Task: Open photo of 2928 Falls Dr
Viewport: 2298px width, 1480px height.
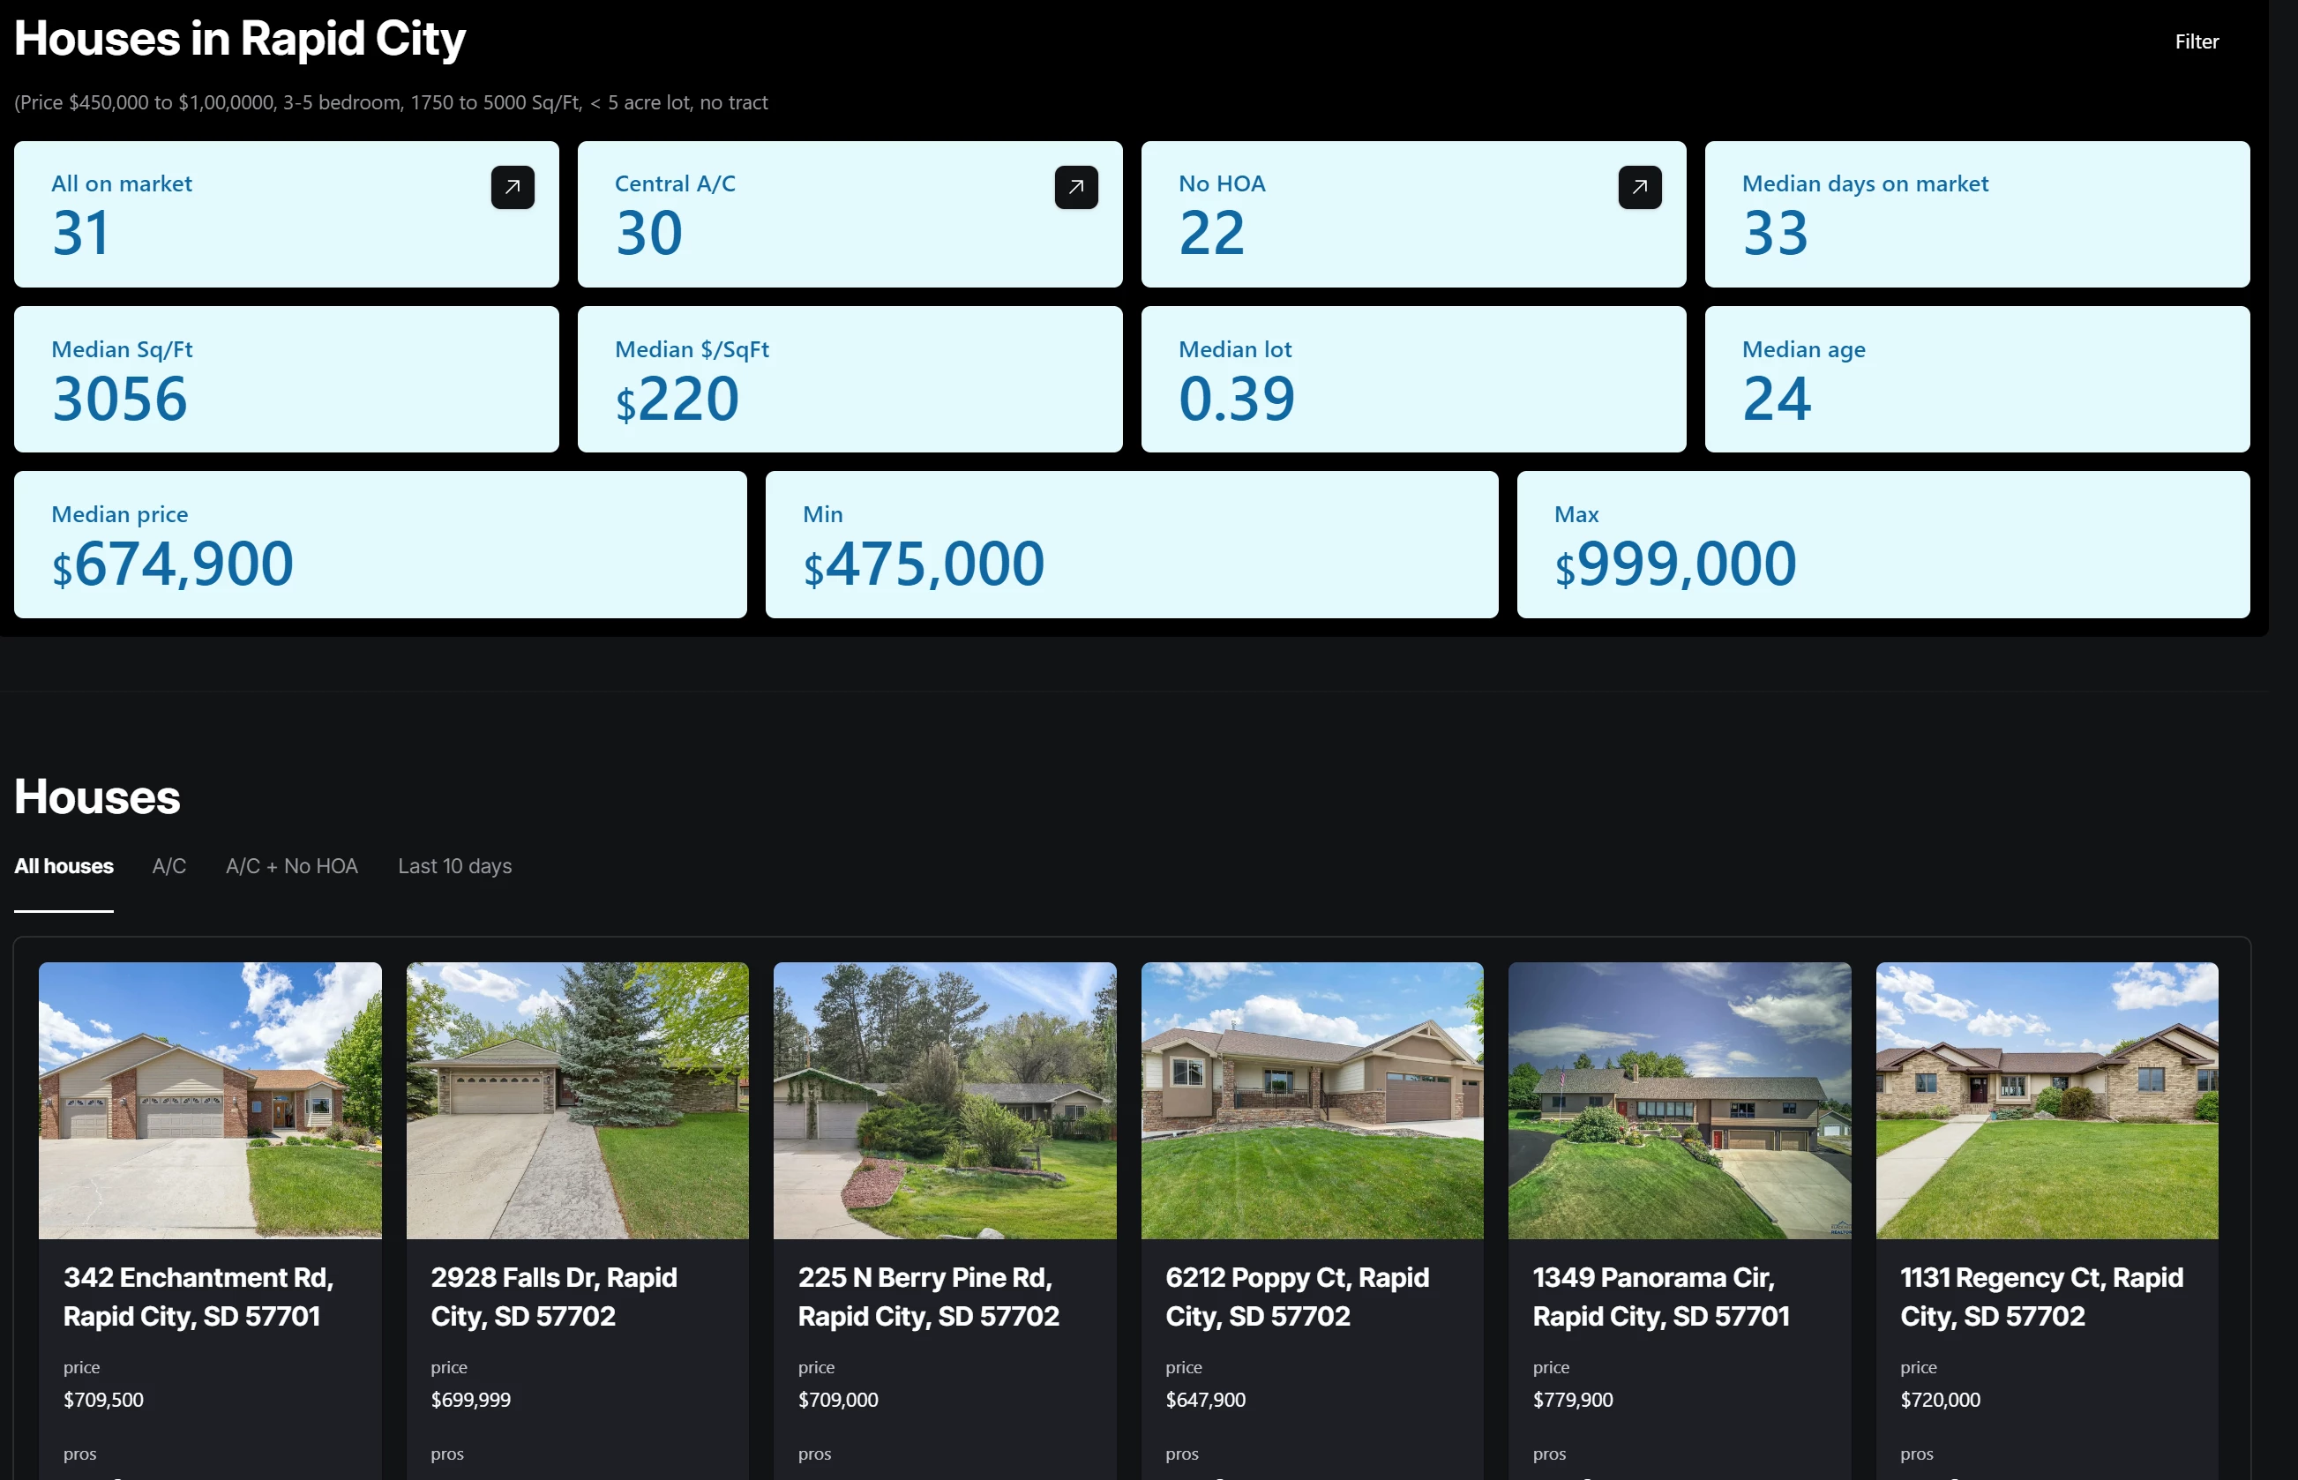Action: click(577, 1101)
